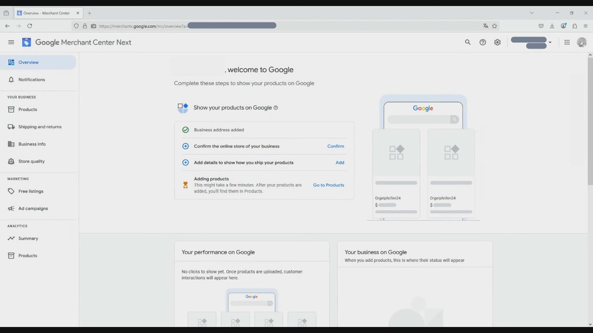Open a new browser tab

tap(89, 13)
